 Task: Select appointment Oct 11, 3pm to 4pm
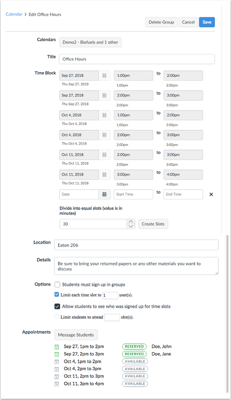84,384
